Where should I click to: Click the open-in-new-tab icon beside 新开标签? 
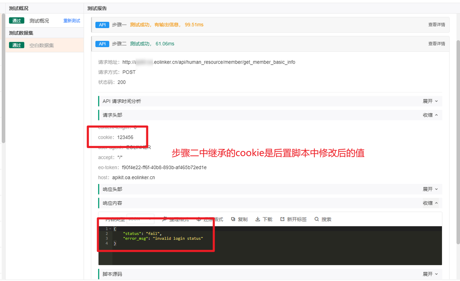[282, 219]
